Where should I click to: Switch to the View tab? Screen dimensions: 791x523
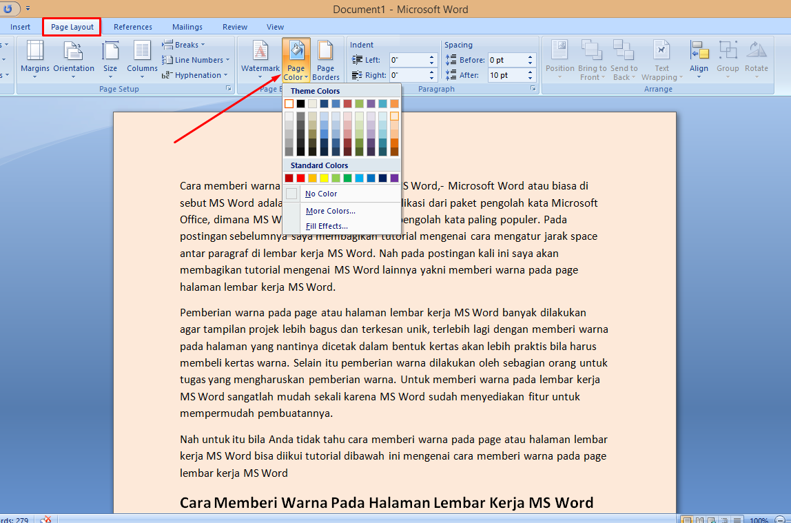click(275, 27)
